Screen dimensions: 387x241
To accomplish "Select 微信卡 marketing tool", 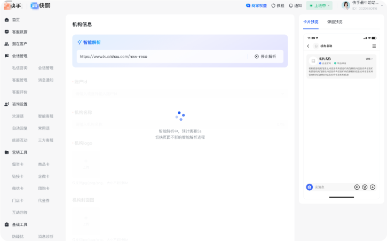I will click(x=18, y=188).
